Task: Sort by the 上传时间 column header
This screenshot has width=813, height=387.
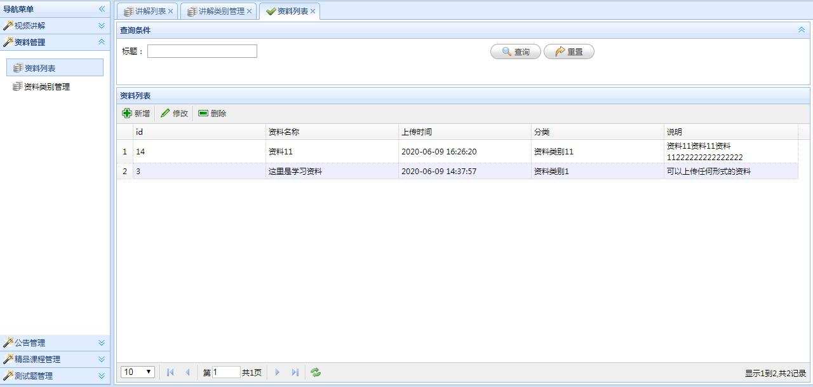Action: [464, 132]
